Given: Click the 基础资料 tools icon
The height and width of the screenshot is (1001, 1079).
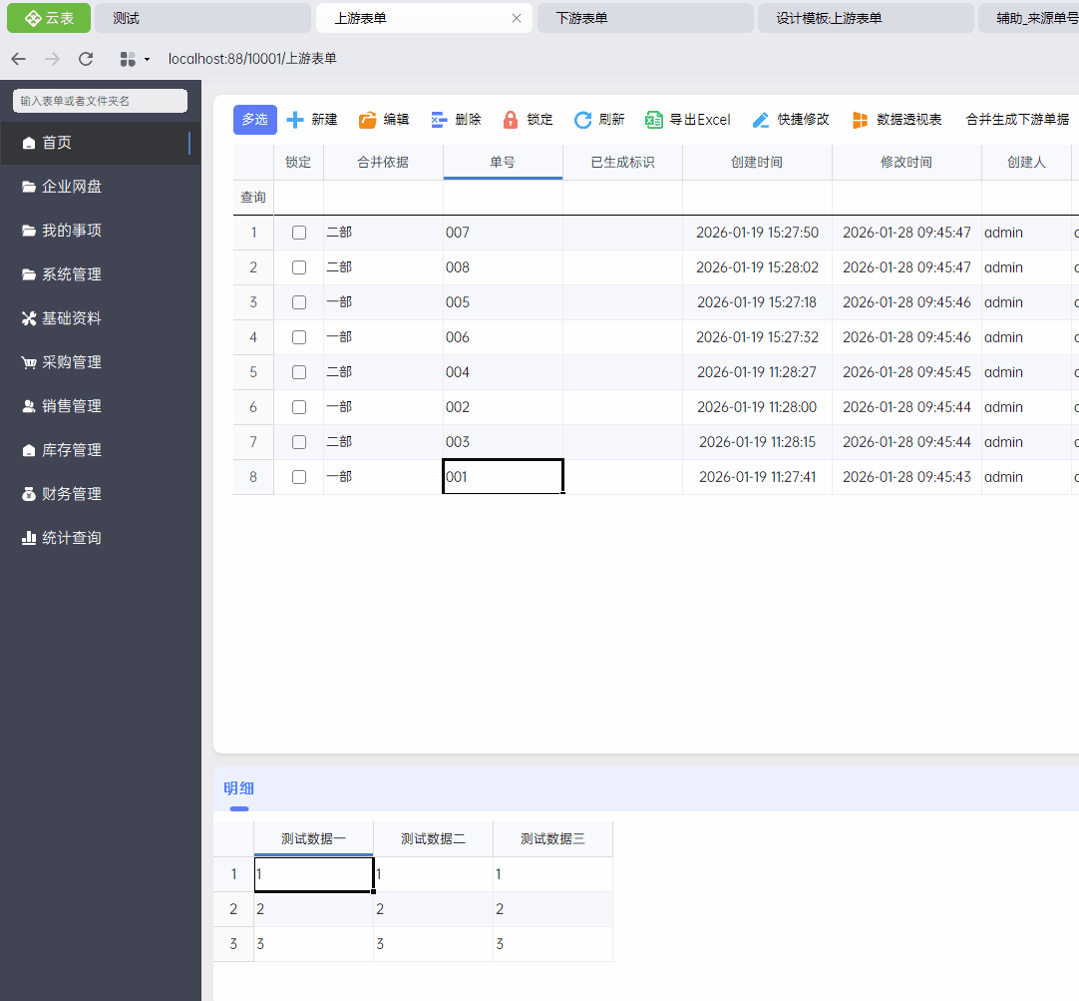Looking at the screenshot, I should pos(28,318).
